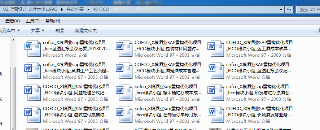320x130 pixels.
Task: Expand breadcrumb arrow after 会议纪要
Action: click(88, 9)
